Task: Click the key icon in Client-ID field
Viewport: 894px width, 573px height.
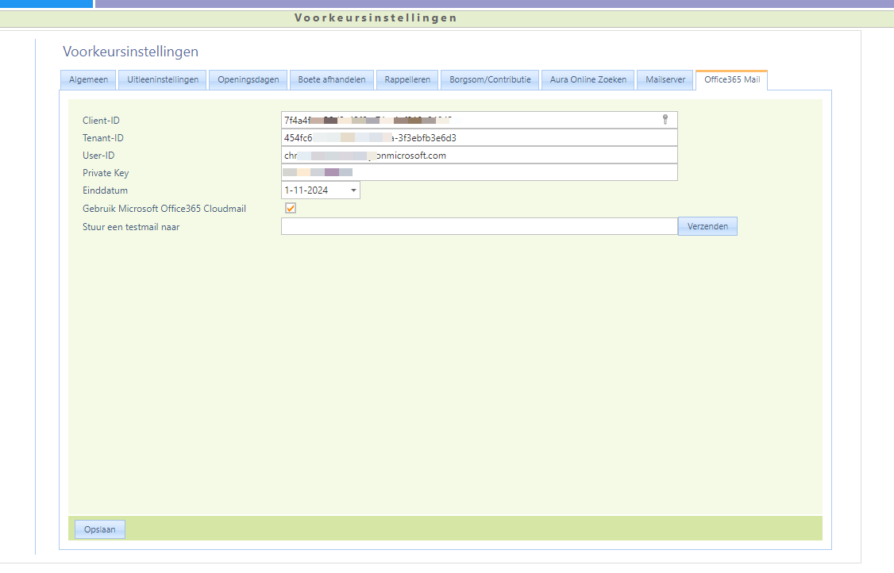Action: tap(665, 120)
